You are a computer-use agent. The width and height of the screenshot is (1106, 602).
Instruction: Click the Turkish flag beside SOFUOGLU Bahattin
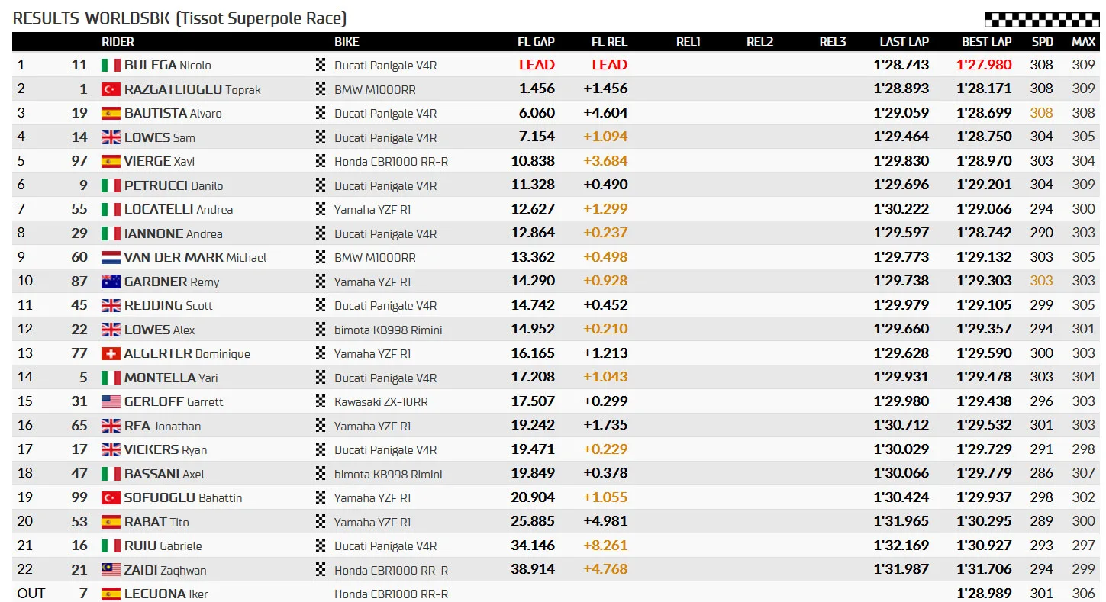point(111,497)
